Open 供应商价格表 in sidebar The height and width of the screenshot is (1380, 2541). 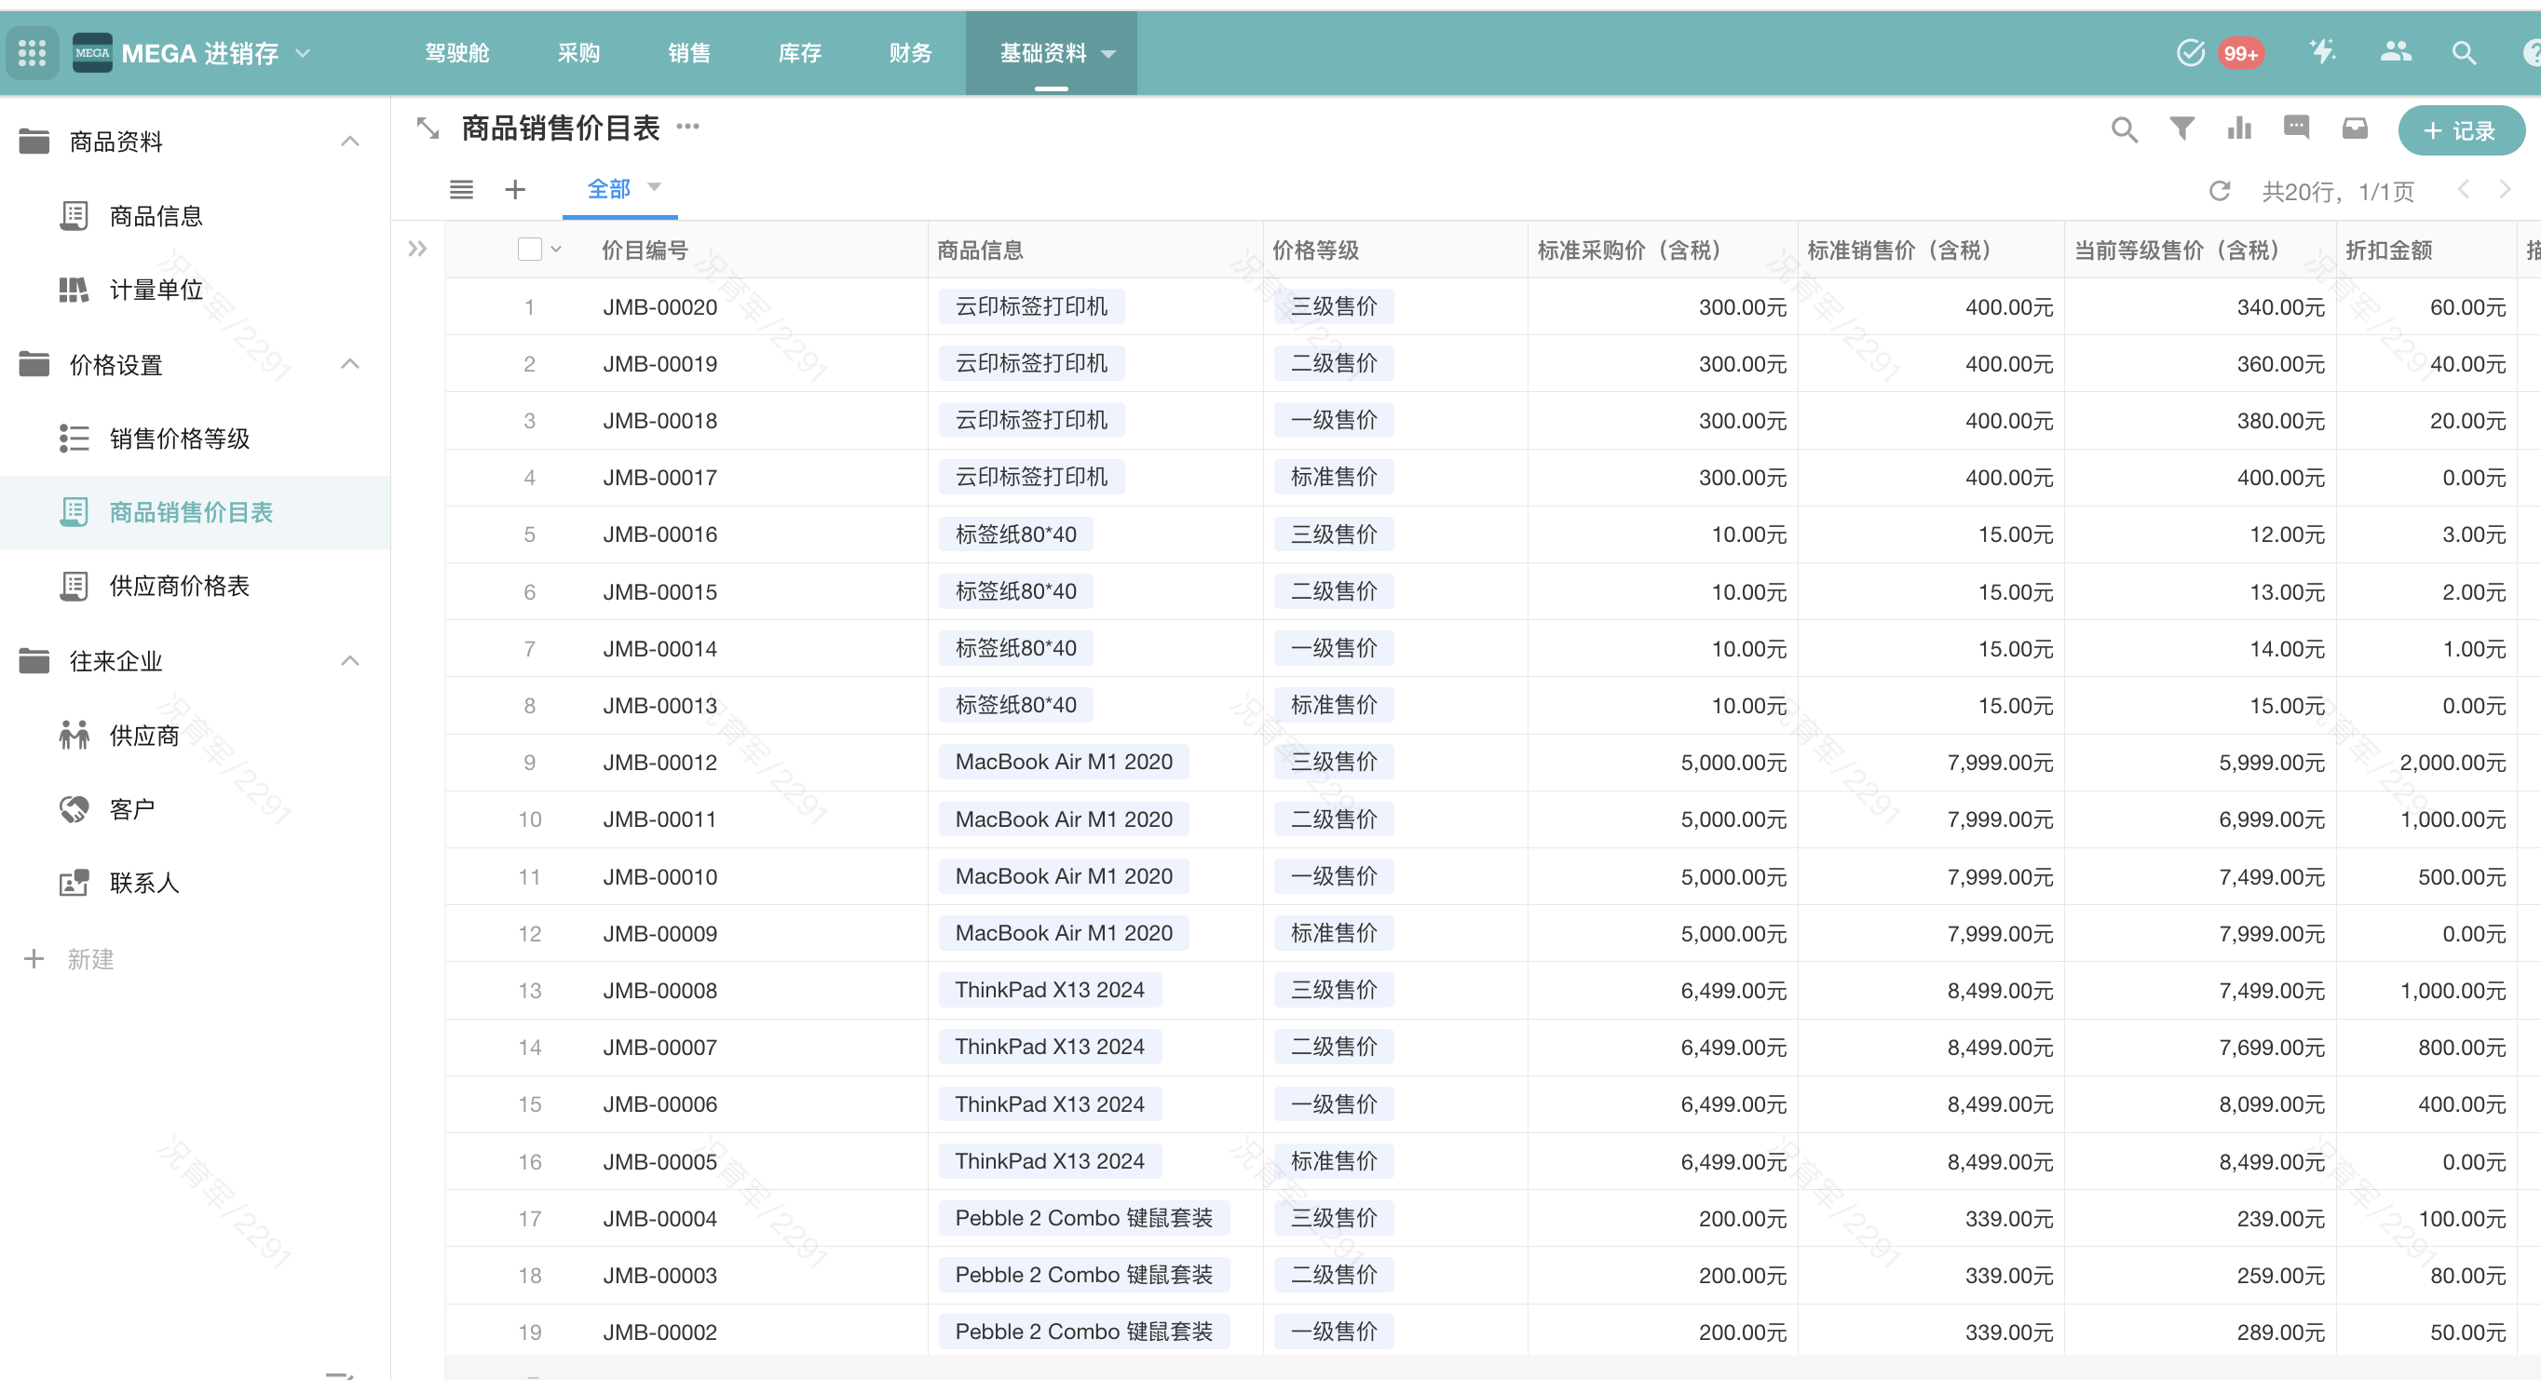tap(180, 586)
